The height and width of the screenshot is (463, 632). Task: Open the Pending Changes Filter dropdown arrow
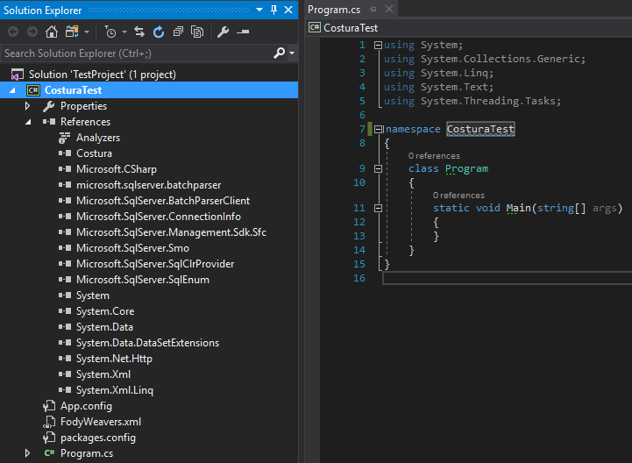(124, 32)
